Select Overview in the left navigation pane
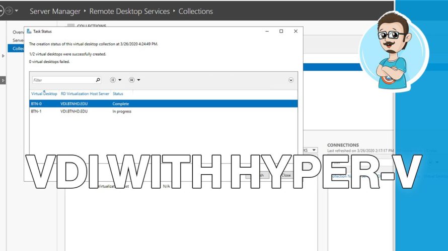 (18, 32)
